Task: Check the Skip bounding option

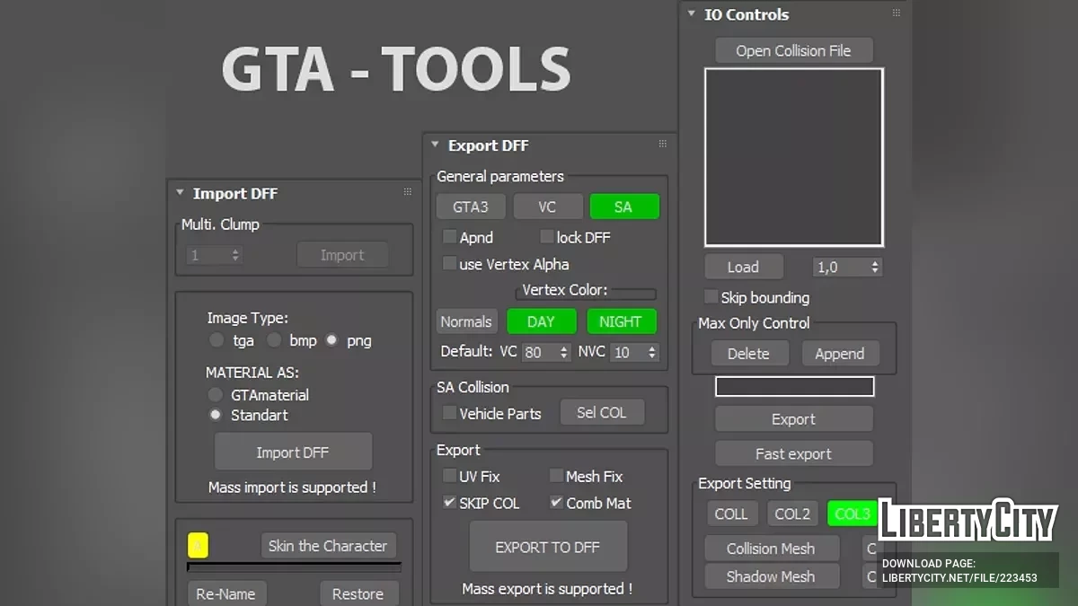Action: pyautogui.click(x=711, y=297)
